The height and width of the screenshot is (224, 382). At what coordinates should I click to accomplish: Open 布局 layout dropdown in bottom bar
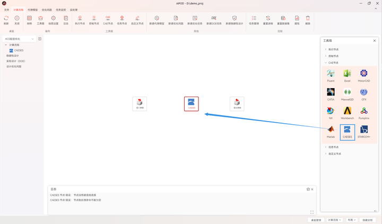(x=352, y=220)
